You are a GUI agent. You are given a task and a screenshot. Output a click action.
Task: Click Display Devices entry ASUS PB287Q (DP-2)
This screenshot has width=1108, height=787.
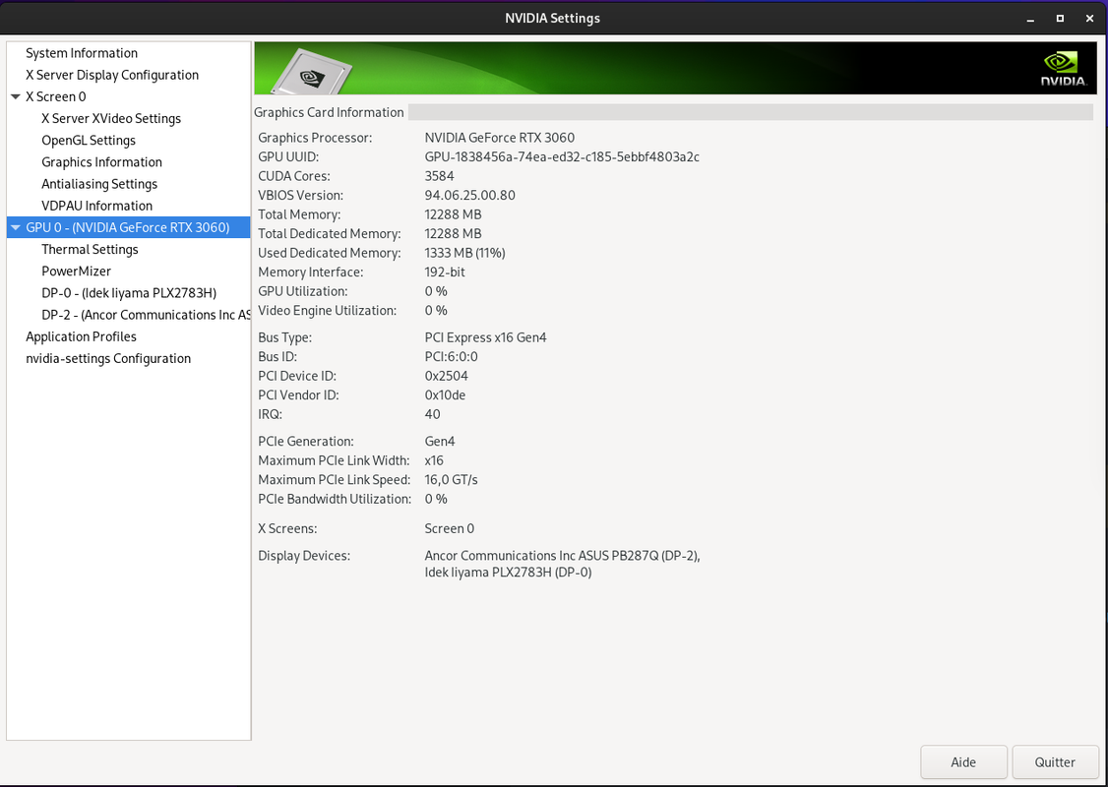pos(563,556)
